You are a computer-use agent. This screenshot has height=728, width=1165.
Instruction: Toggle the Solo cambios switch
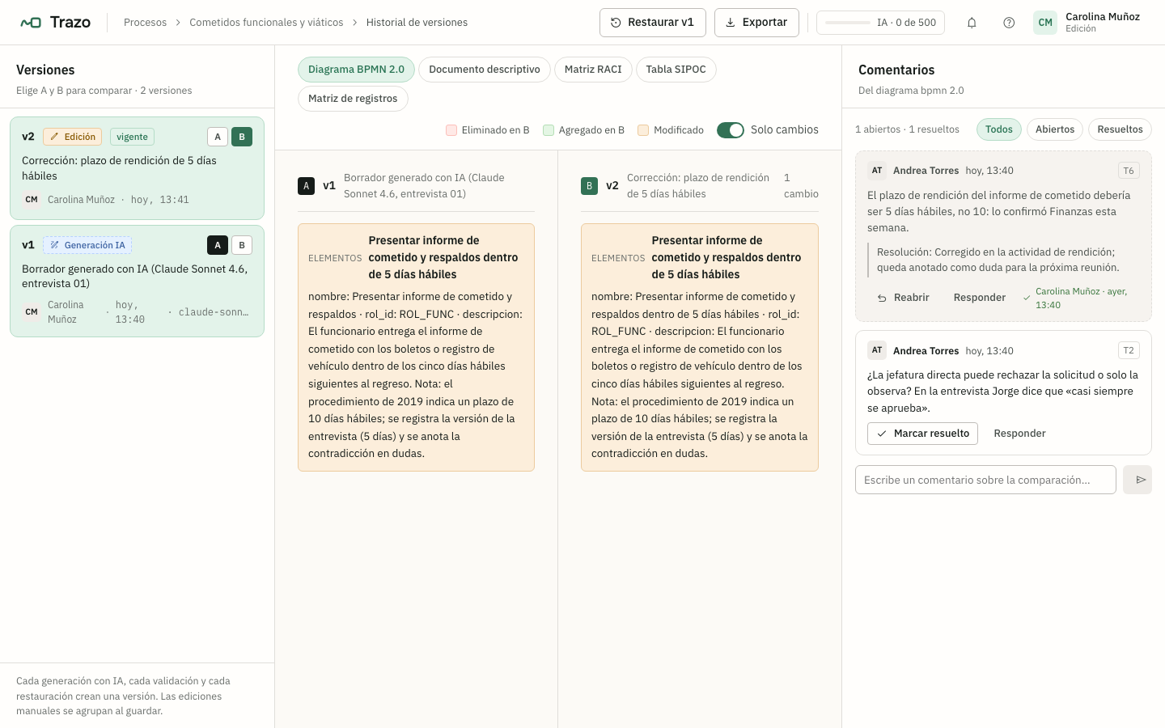tap(731, 130)
